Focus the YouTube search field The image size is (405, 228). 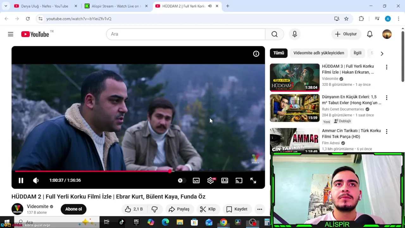coord(186,34)
